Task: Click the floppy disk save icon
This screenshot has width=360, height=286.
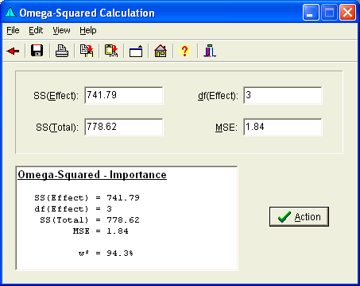Action: (37, 51)
